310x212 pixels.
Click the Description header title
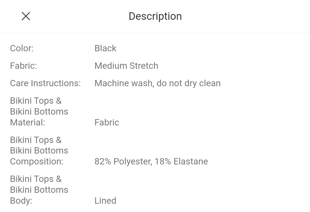(155, 16)
